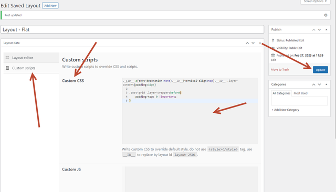This screenshot has height=192, width=336.
Task: Open the Custom scripts tab
Action: (x=31, y=68)
